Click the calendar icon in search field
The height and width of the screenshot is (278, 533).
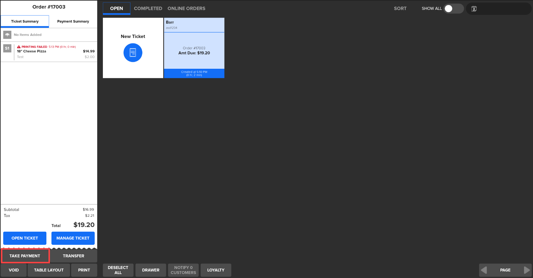pyautogui.click(x=474, y=9)
